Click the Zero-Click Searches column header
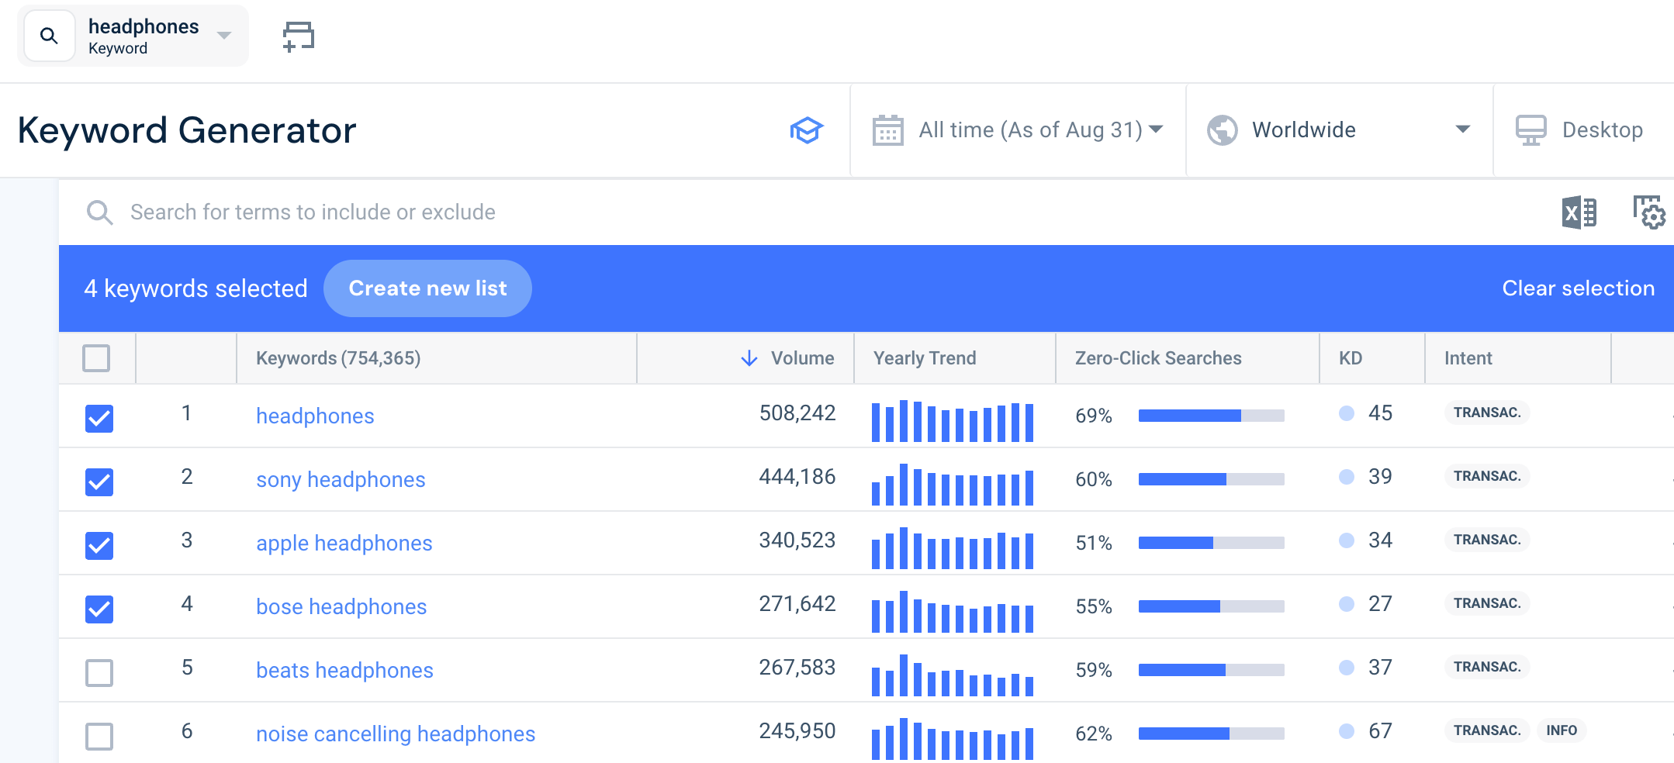The height and width of the screenshot is (763, 1674). 1158,358
